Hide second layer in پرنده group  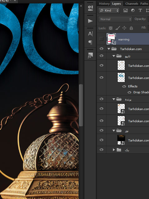click(x=102, y=121)
